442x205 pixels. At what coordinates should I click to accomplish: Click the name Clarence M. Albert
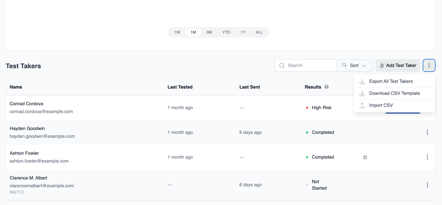point(28,178)
